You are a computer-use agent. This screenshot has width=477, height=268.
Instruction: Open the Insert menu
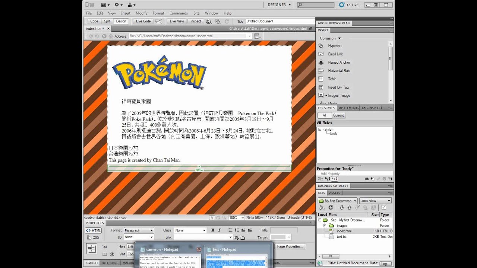126,13
